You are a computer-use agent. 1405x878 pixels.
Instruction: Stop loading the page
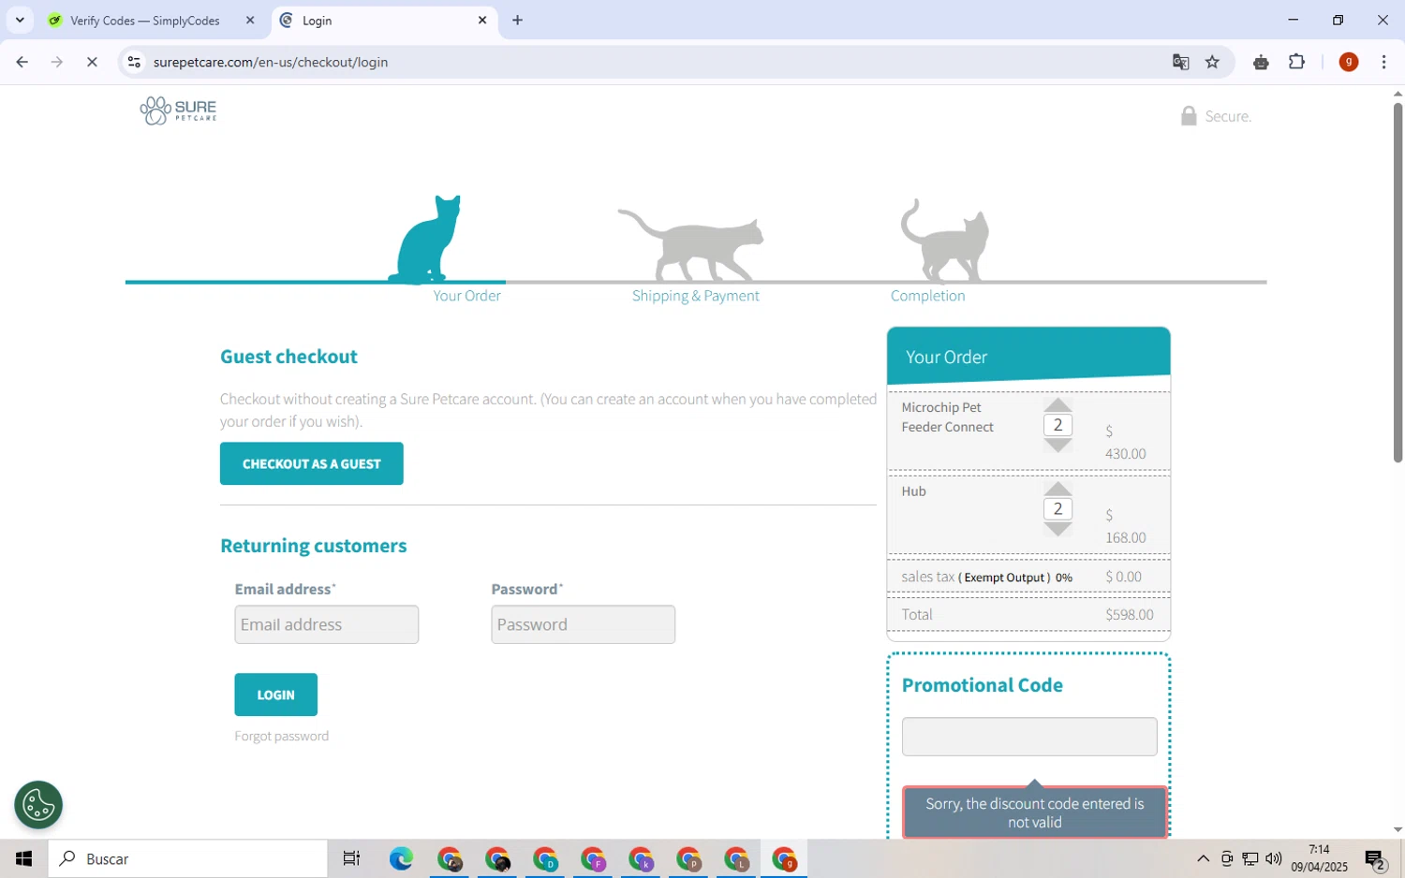pyautogui.click(x=92, y=62)
